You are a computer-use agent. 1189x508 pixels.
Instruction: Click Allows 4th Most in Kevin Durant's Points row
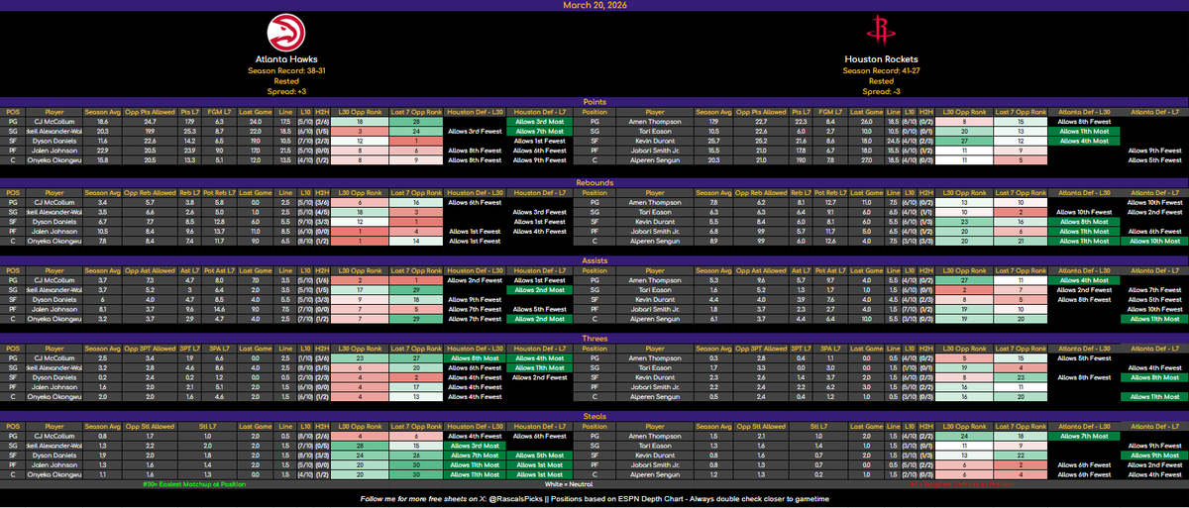click(1085, 140)
